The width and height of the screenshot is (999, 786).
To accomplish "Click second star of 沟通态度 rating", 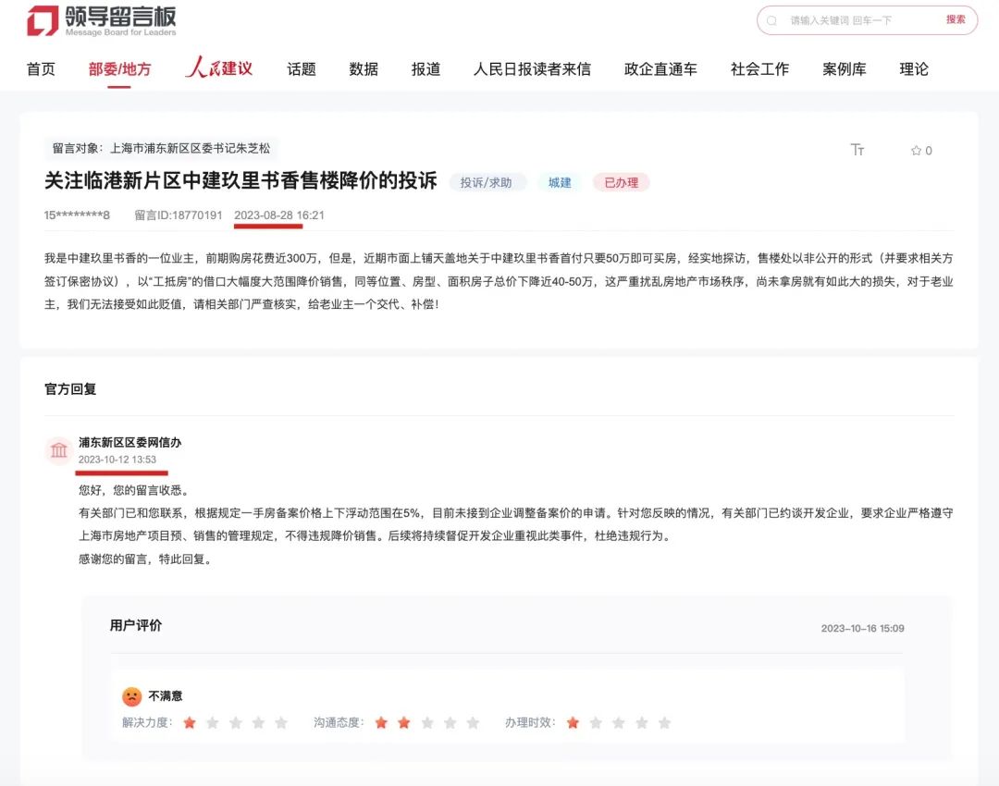I will click(x=404, y=722).
